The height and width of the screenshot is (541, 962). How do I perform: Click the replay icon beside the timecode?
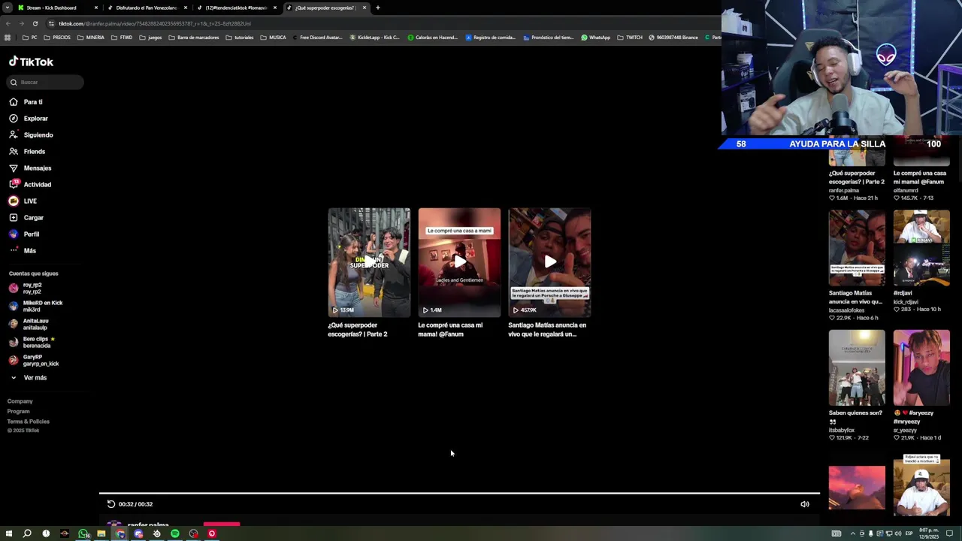click(x=110, y=504)
